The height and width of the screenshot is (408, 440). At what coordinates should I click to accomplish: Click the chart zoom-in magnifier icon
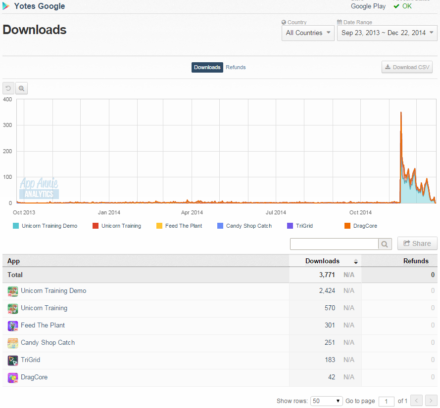[x=21, y=88]
